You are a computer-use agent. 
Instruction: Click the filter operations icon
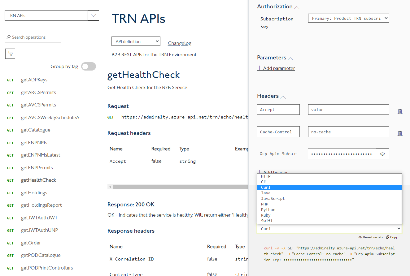(10, 54)
